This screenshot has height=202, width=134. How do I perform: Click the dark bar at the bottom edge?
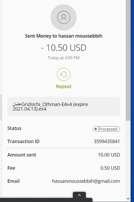(x=46, y=200)
